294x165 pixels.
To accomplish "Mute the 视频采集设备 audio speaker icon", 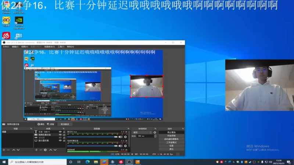I will (x=121, y=146).
